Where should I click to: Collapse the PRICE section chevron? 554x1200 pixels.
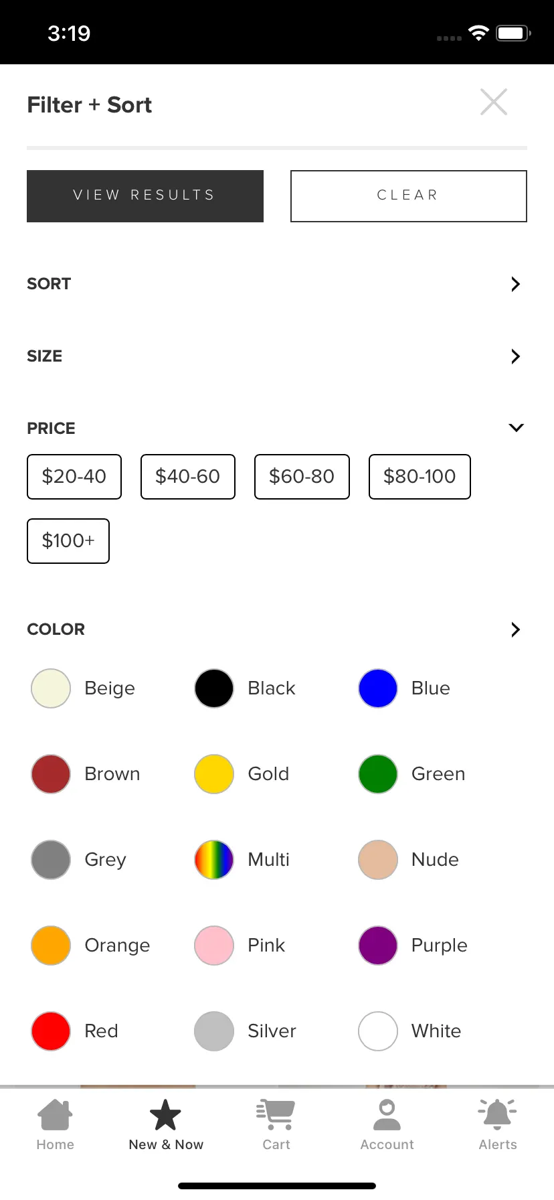point(516,428)
